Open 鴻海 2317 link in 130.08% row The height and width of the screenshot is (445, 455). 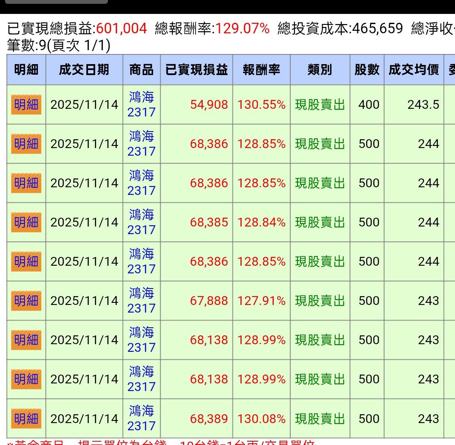[142, 418]
